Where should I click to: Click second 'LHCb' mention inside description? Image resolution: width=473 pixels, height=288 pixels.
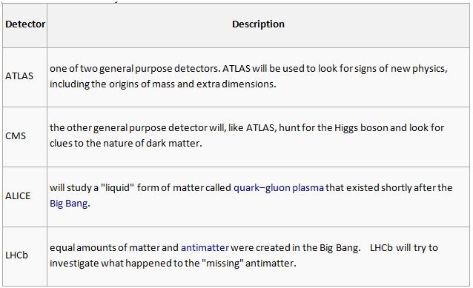[x=381, y=247]
